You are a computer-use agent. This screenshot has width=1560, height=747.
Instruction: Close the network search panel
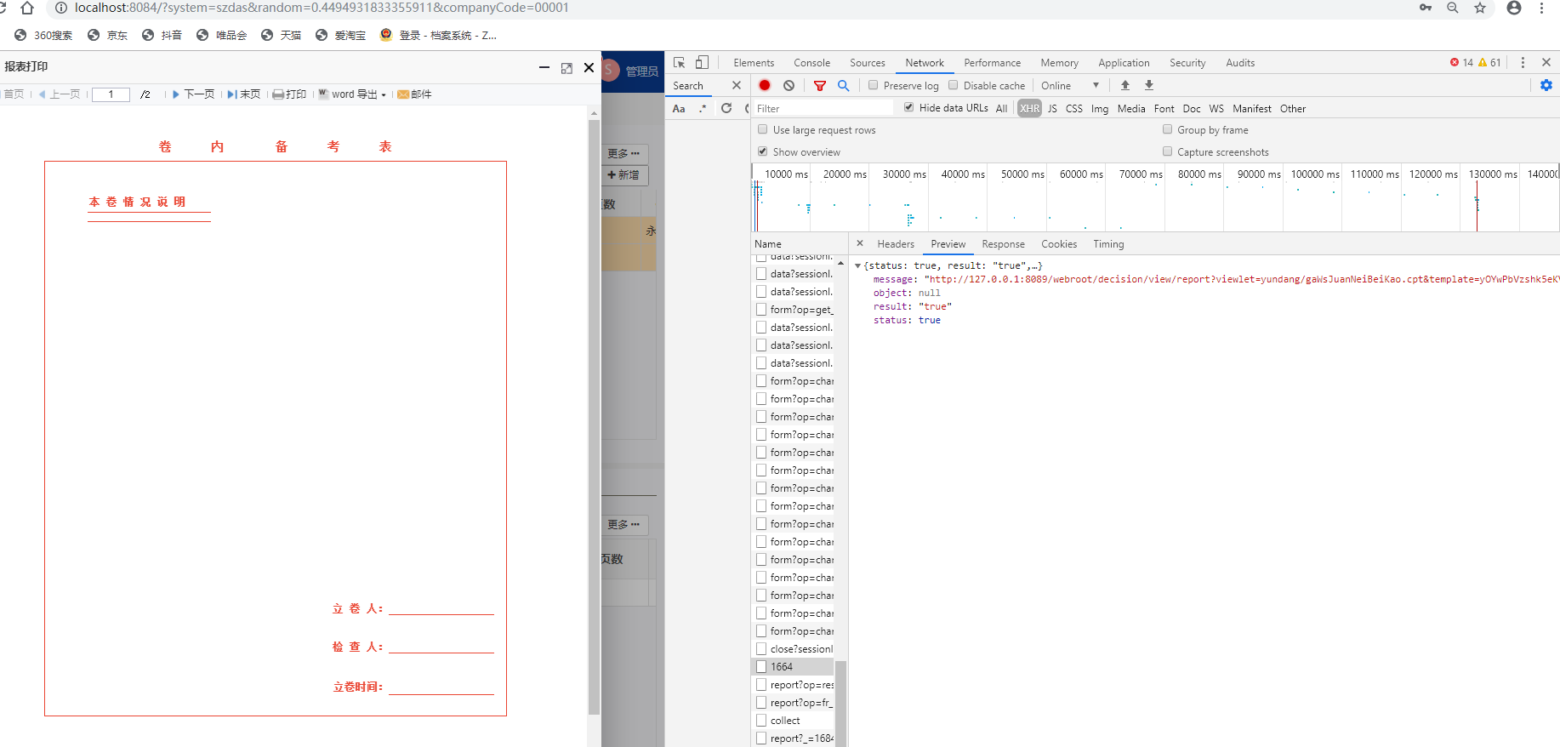click(737, 85)
